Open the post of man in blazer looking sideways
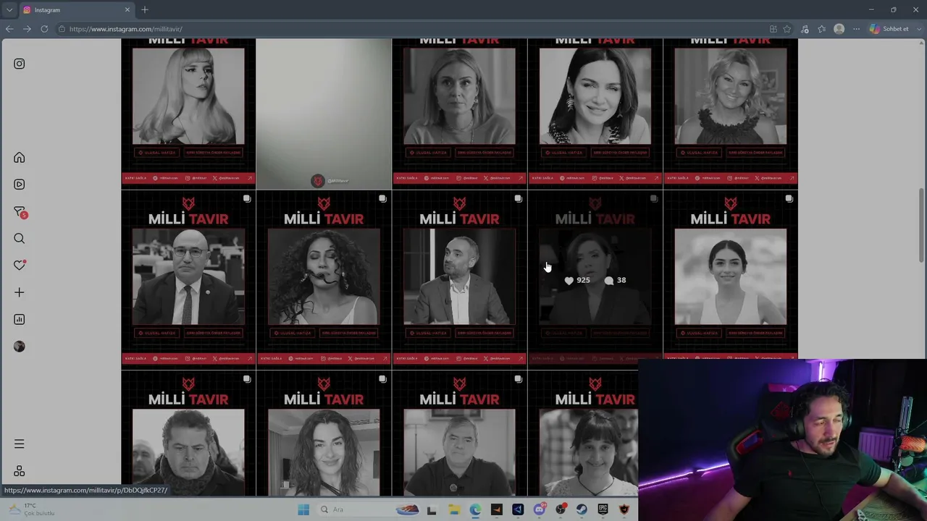Screen dimensions: 927x521 (459, 279)
